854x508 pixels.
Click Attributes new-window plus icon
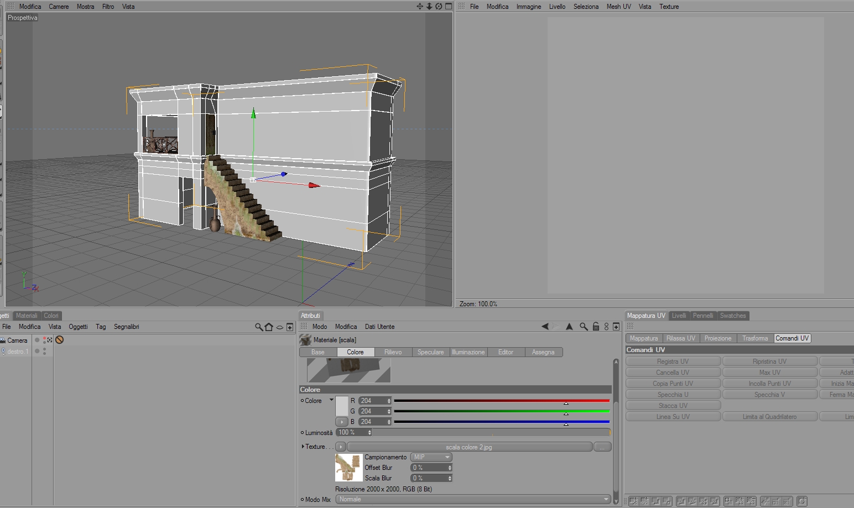[616, 327]
